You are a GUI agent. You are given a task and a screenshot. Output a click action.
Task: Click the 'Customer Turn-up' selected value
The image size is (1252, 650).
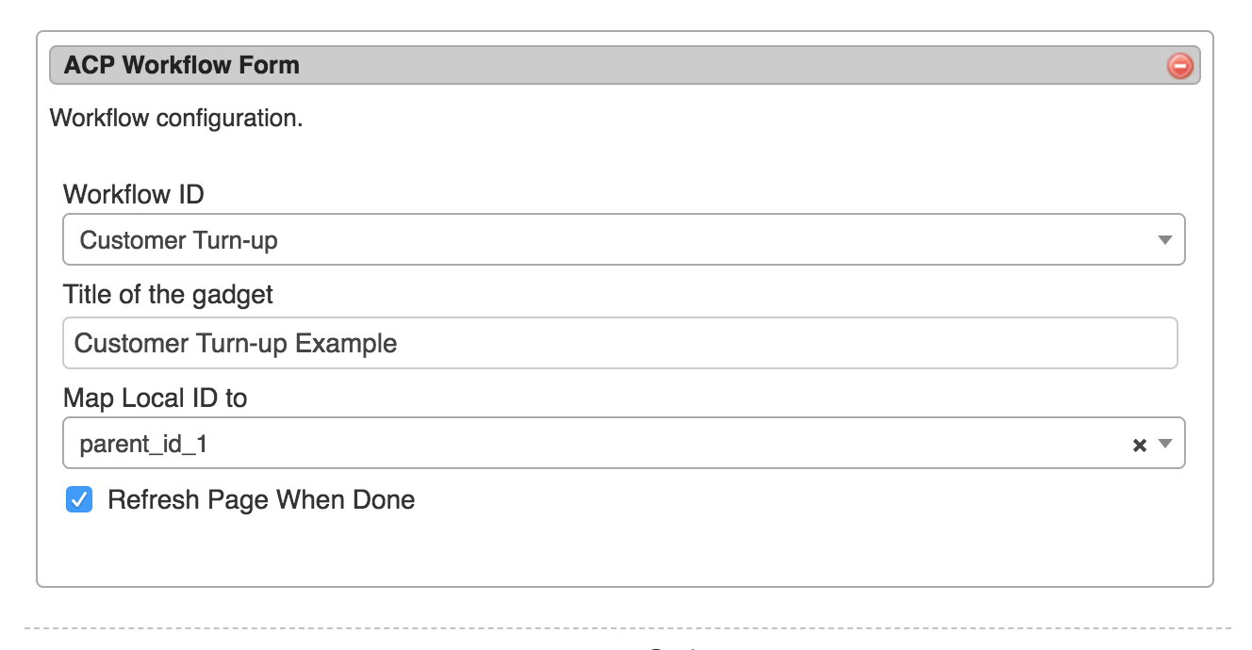click(x=179, y=241)
